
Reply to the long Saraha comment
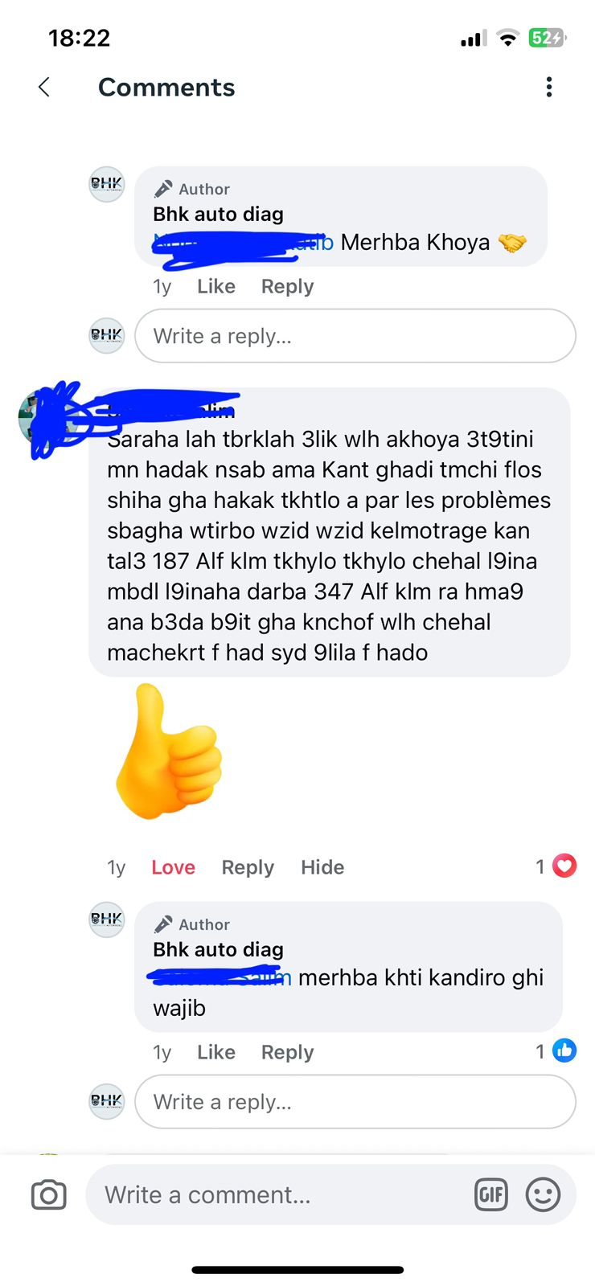click(248, 867)
